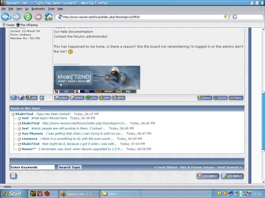Open Khaki72nd's 'Topic has been locked?' post
Viewport: 265px width, 198px height.
53,114
